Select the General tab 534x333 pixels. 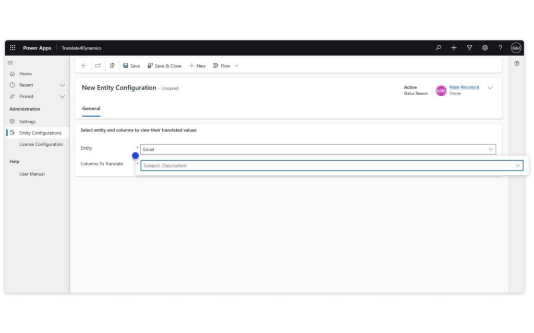[91, 109]
